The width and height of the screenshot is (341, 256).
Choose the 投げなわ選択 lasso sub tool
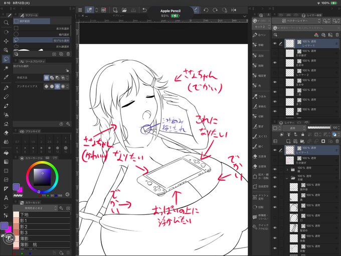point(42,40)
